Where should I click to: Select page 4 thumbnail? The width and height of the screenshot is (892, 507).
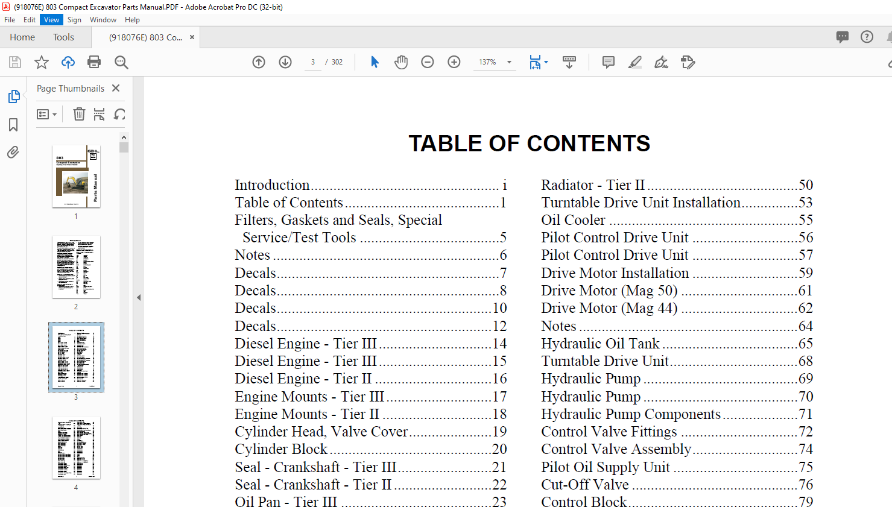pyautogui.click(x=76, y=447)
